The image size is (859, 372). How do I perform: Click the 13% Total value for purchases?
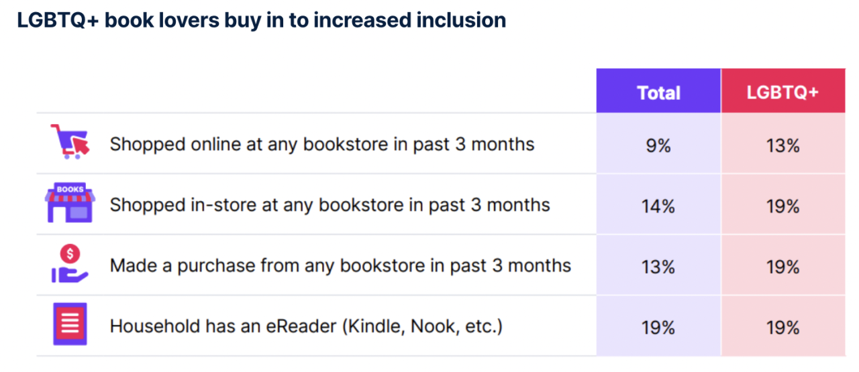coord(658,267)
